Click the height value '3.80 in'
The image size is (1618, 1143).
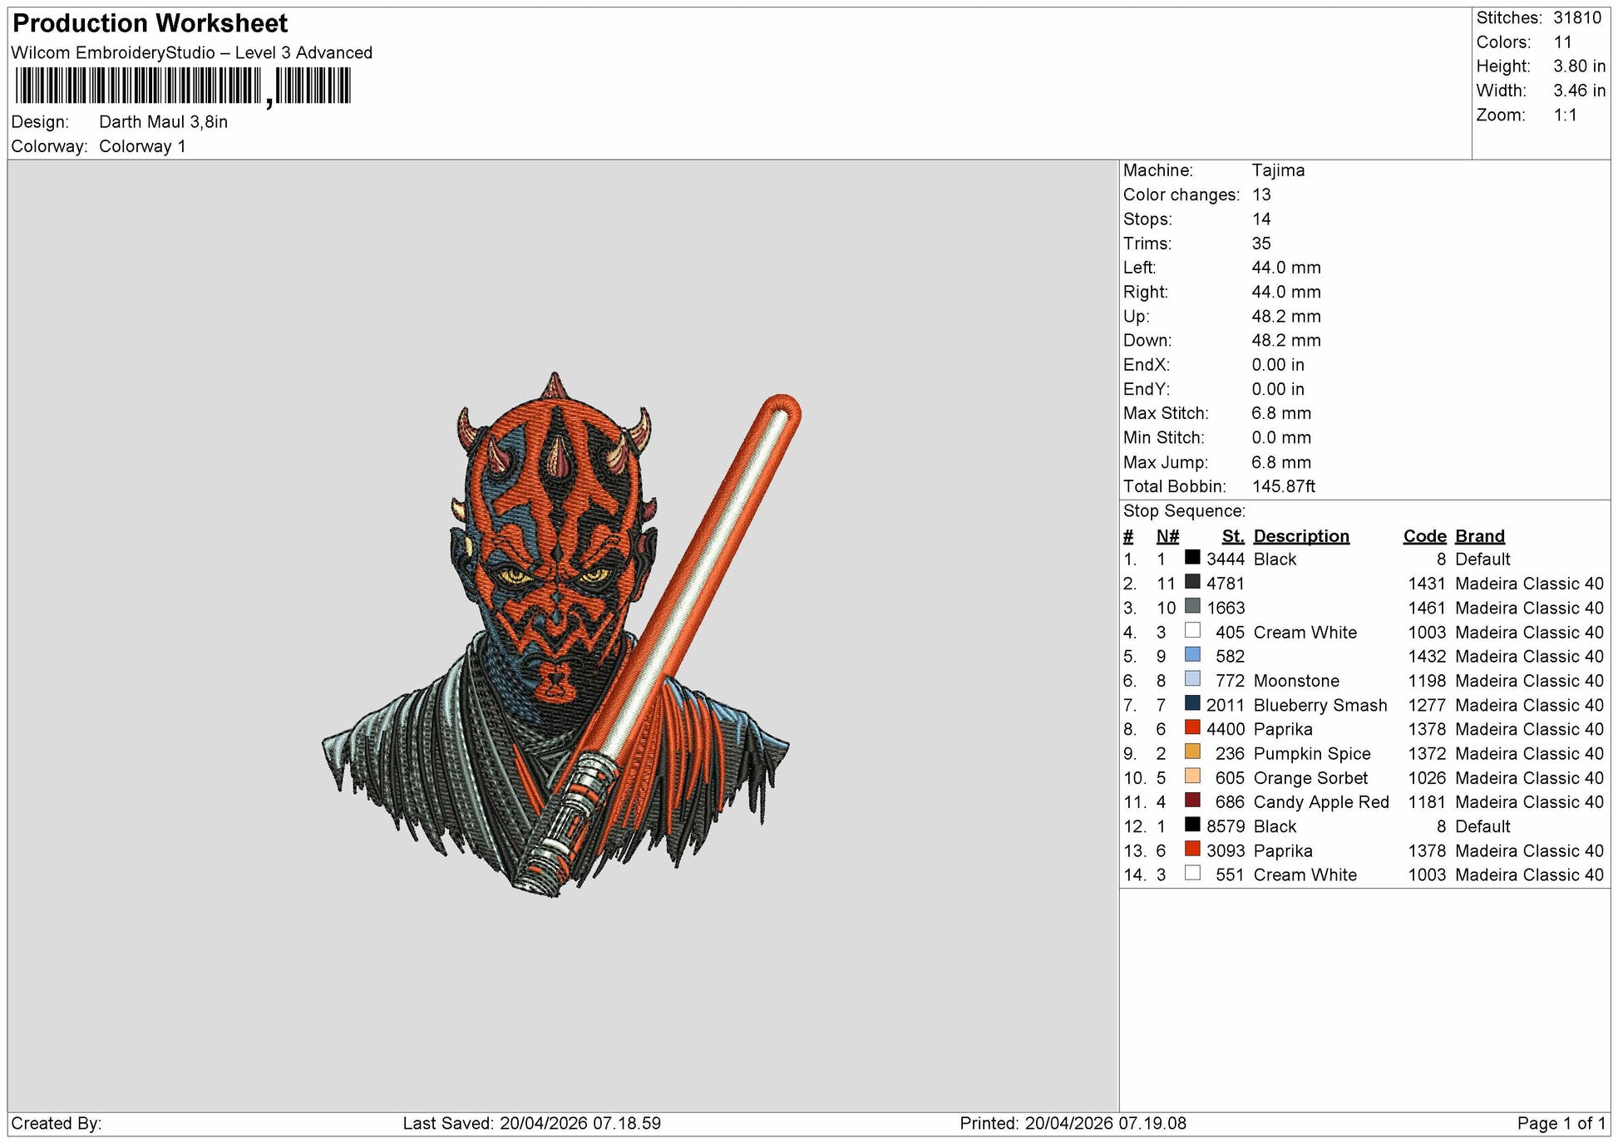pyautogui.click(x=1580, y=66)
